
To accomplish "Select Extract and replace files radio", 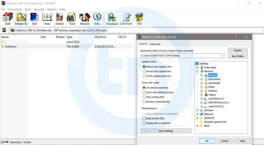I will click(144, 66).
